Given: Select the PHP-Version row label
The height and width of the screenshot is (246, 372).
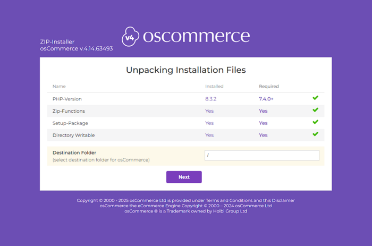Looking at the screenshot, I should [67, 99].
